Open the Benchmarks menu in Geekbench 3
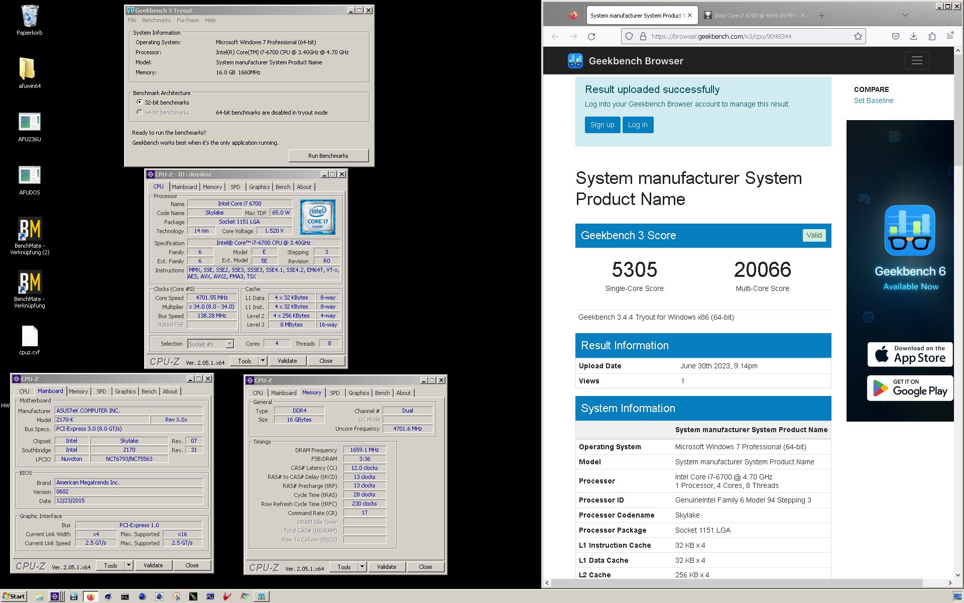Viewport: 964px width, 603px height. (x=156, y=20)
